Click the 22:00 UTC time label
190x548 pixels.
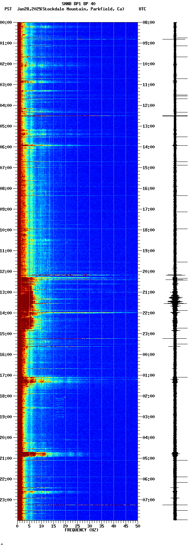[x=149, y=313]
